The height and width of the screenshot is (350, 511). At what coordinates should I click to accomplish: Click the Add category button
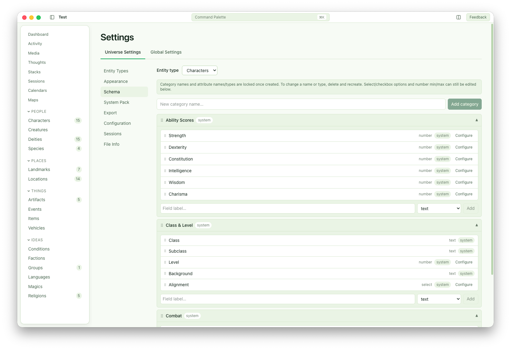pos(464,104)
